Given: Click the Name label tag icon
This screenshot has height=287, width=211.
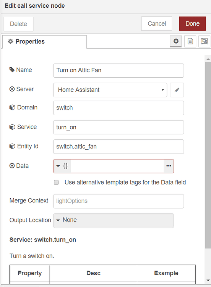Looking at the screenshot, I should pos(12,70).
